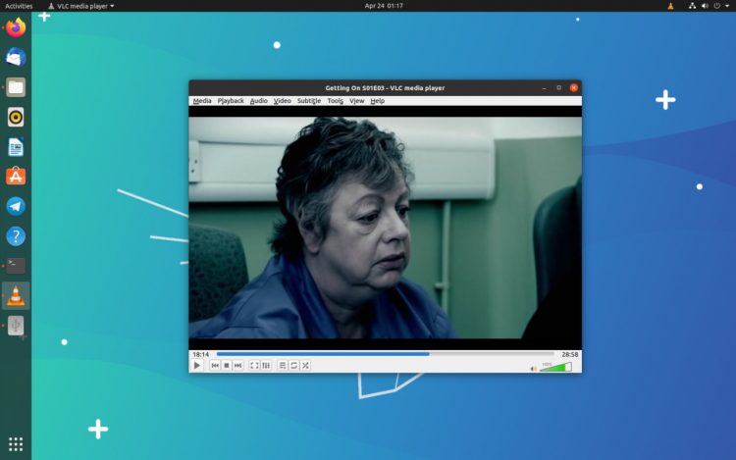This screenshot has width=736, height=460.
Task: Open the network status icon
Action: (x=692, y=6)
